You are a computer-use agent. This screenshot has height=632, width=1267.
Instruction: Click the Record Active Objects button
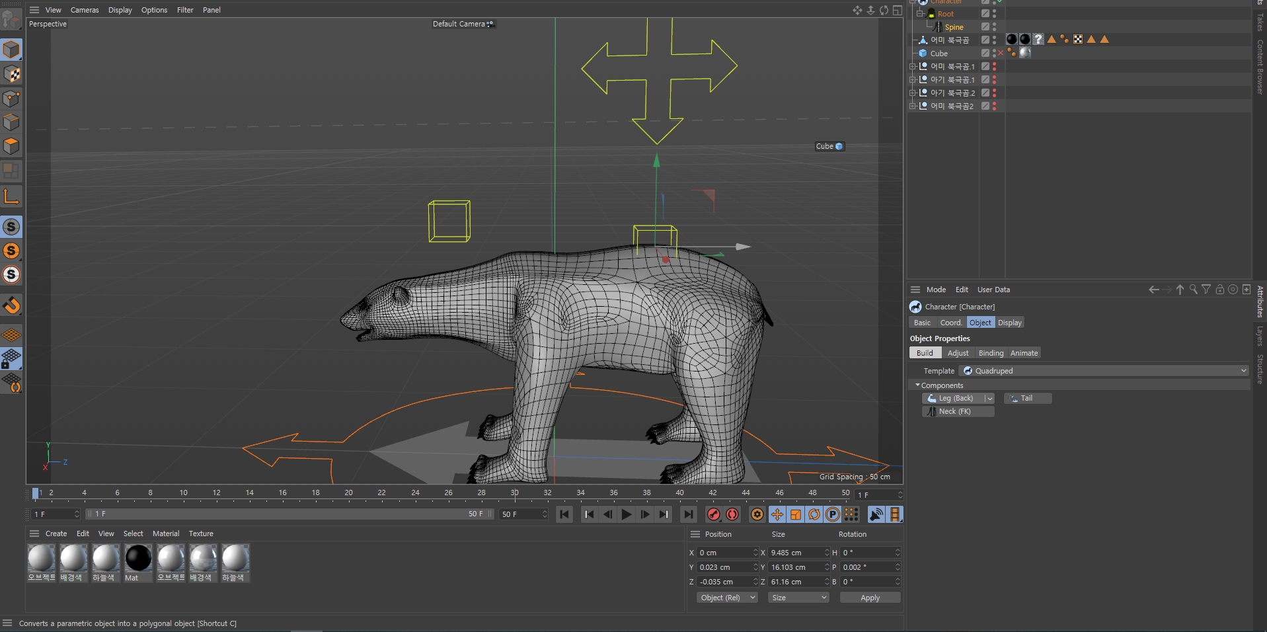pos(714,514)
